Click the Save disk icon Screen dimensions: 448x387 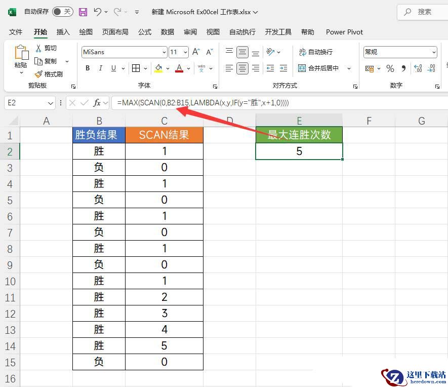(83, 12)
